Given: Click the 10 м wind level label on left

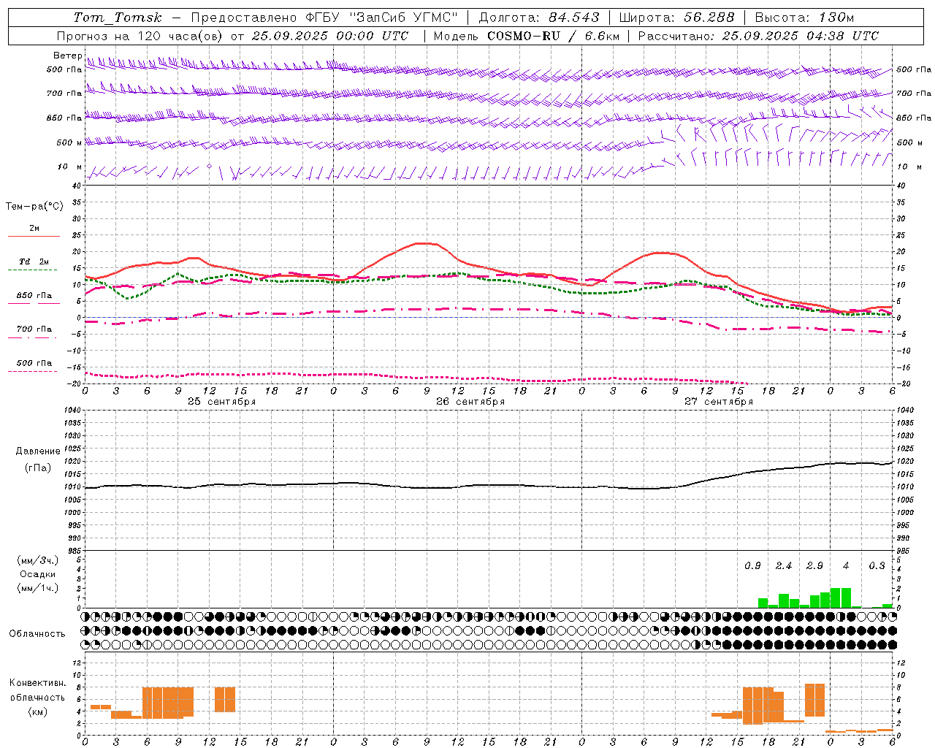Looking at the screenshot, I should click(70, 167).
